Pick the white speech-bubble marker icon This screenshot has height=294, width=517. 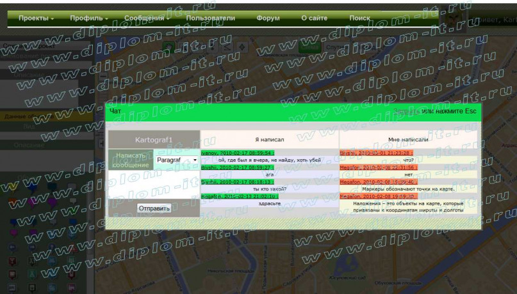(72, 187)
